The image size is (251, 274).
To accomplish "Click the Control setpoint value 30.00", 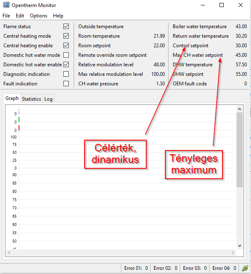I will 241,46.
